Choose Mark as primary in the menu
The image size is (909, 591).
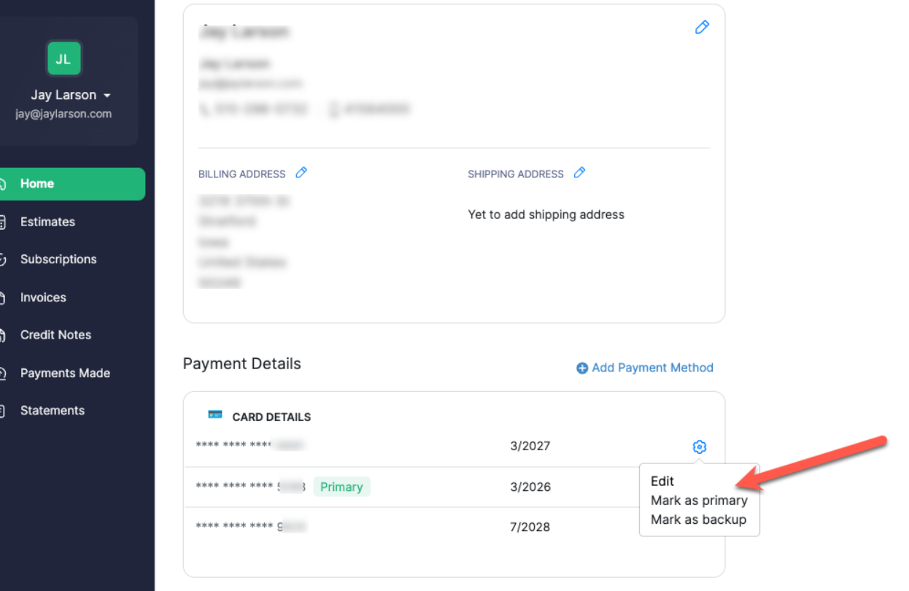(x=699, y=501)
